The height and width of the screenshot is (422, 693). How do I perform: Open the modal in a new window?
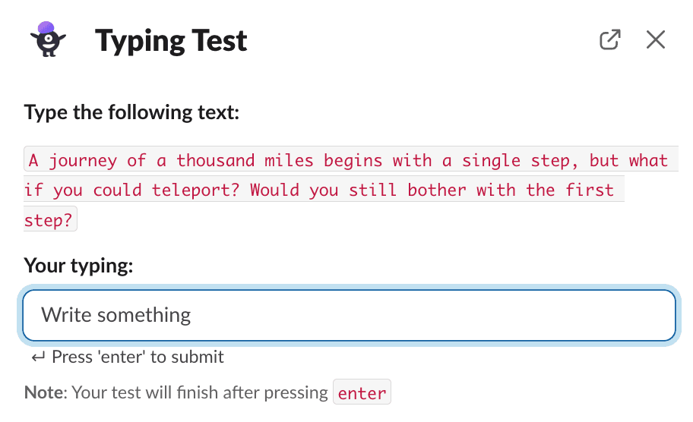(x=610, y=39)
